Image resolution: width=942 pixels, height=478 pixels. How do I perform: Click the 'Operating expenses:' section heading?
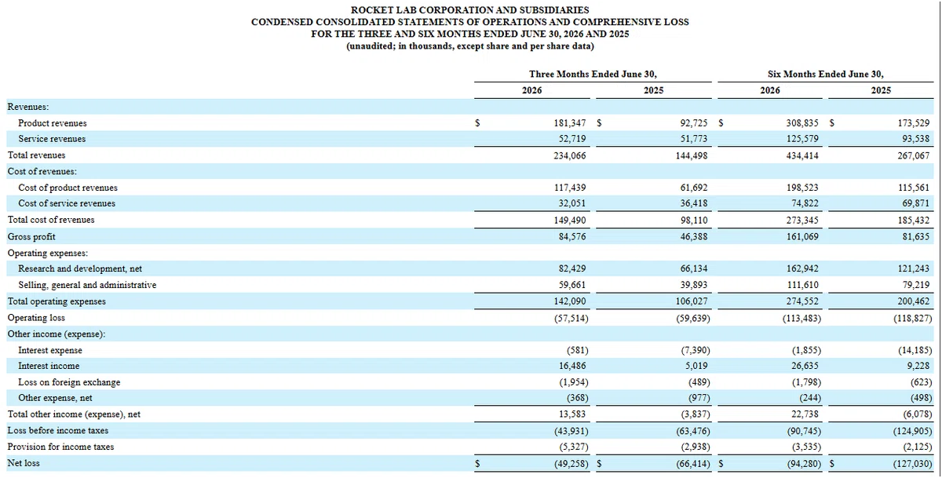click(47, 253)
